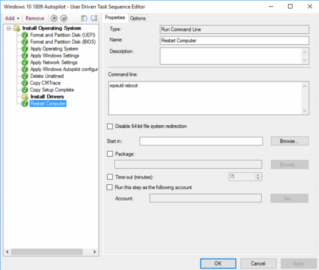Click green check icon beside Copy Setup Complete
The height and width of the screenshot is (270, 319).
25,90
